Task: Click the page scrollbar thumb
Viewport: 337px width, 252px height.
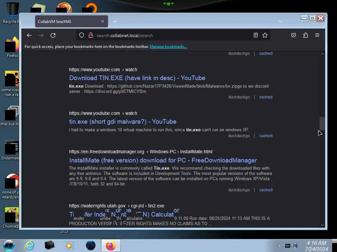Action: coord(322,123)
